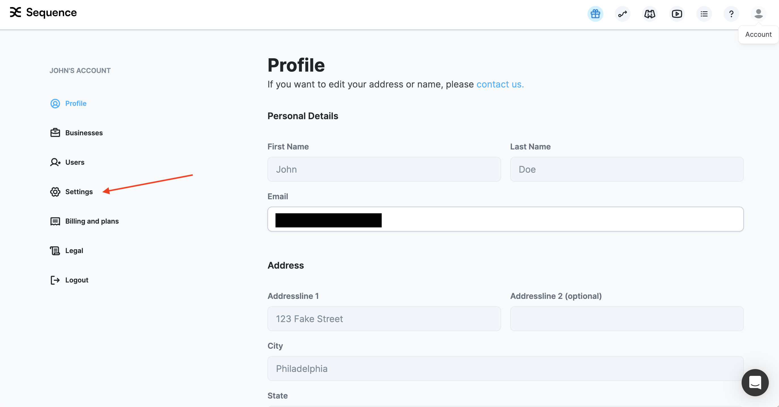Click the Addressline 1 field
The width and height of the screenshot is (779, 407).
(x=384, y=319)
